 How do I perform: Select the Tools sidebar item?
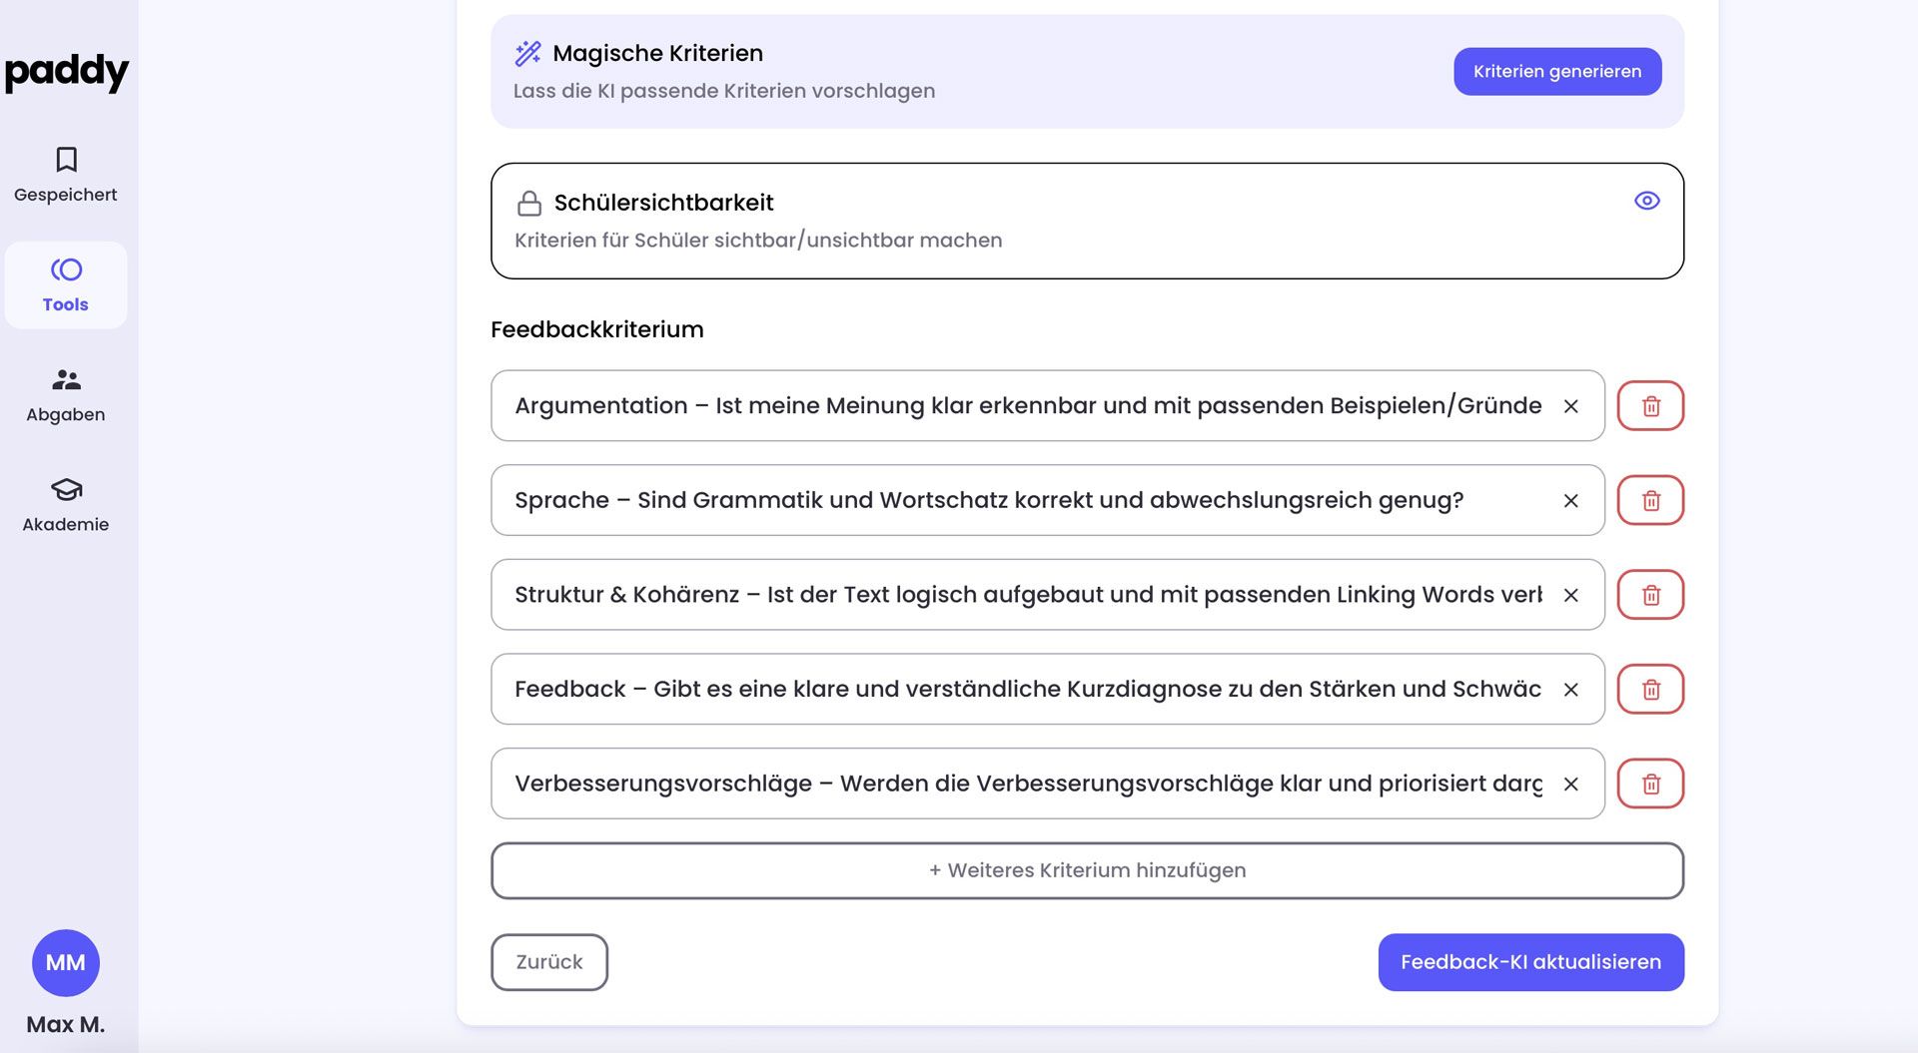tap(66, 284)
